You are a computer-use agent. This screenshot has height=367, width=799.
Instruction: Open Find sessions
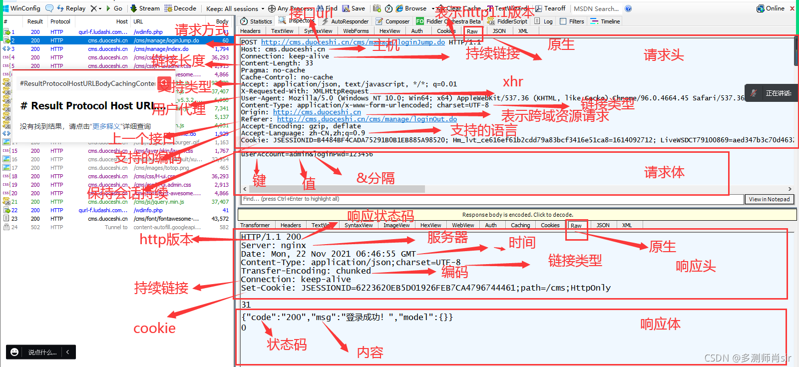327,8
